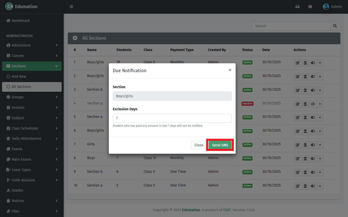The height and width of the screenshot is (217, 348).
Task: Open more-actions caret for Boys row 8
Action: point(320,159)
